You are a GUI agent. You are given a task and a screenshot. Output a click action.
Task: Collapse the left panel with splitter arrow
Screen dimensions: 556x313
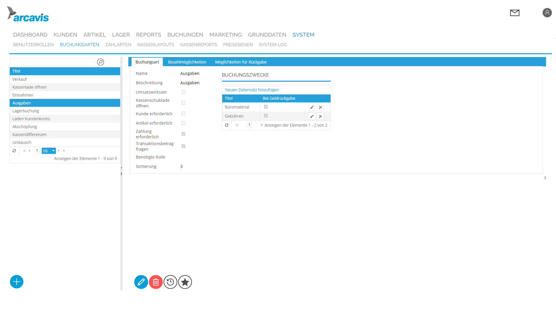(x=121, y=168)
